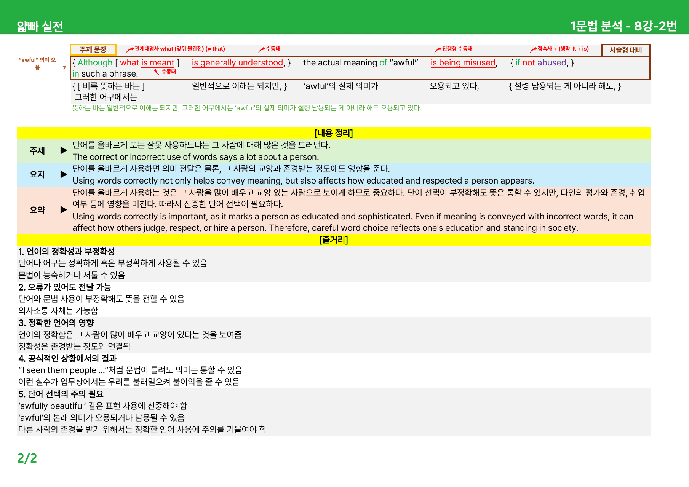The image size is (689, 487).
Task: Click heading '3. 정확한 언어의 영향'
Action: tap(56, 323)
